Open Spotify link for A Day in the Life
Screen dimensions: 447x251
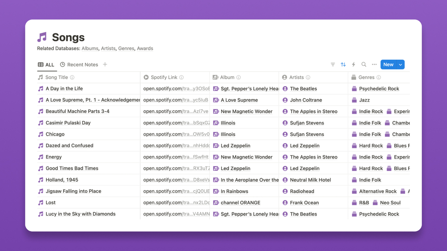[x=177, y=89]
